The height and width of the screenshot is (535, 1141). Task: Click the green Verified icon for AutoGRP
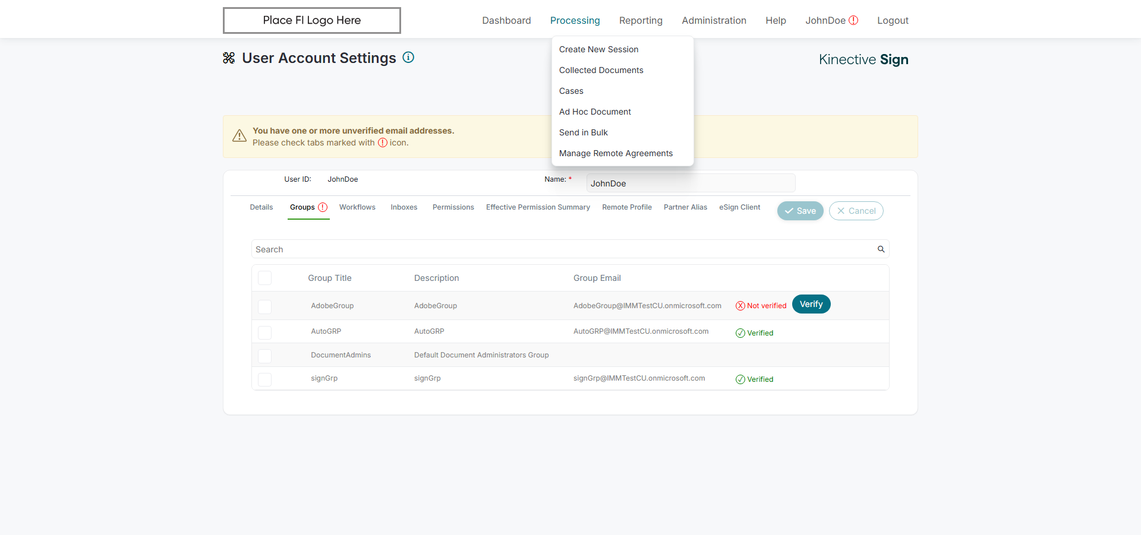(x=740, y=333)
